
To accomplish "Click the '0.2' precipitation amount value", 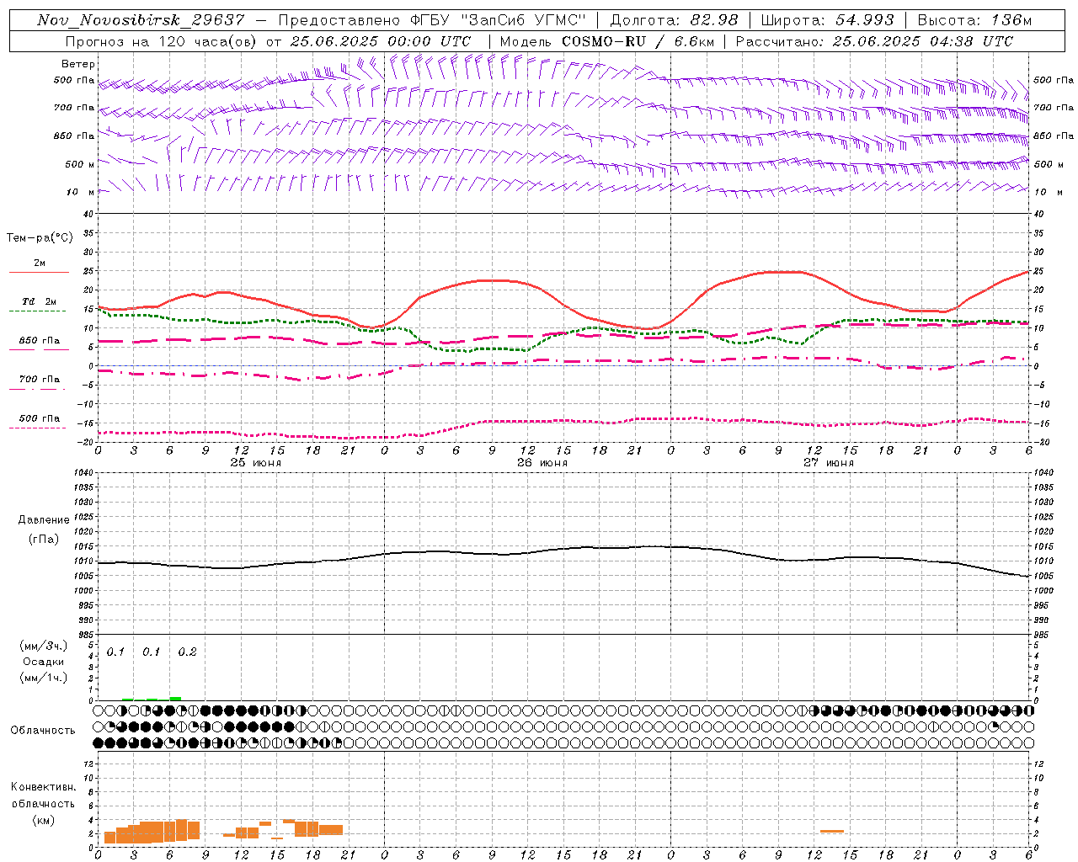I will click(187, 652).
